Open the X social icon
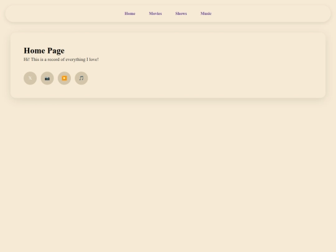This screenshot has width=336, height=252. coord(30,78)
